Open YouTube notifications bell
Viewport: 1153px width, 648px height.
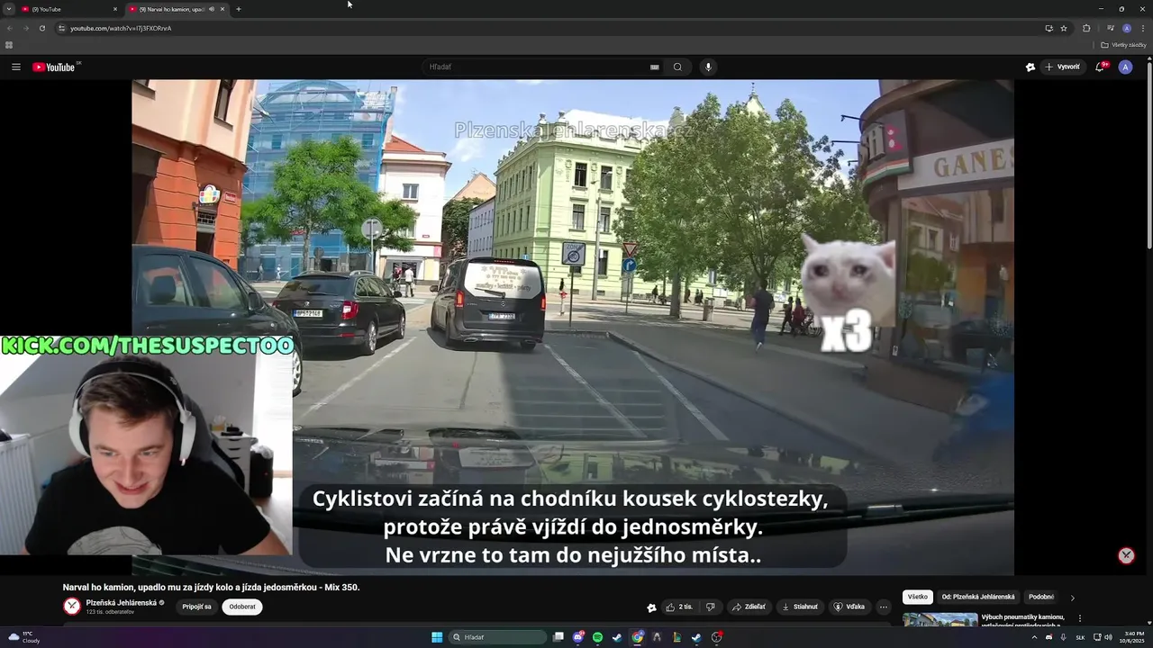[x=1100, y=67]
